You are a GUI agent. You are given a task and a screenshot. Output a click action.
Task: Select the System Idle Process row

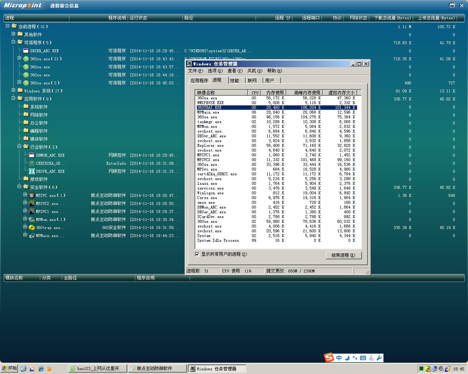pyautogui.click(x=276, y=240)
